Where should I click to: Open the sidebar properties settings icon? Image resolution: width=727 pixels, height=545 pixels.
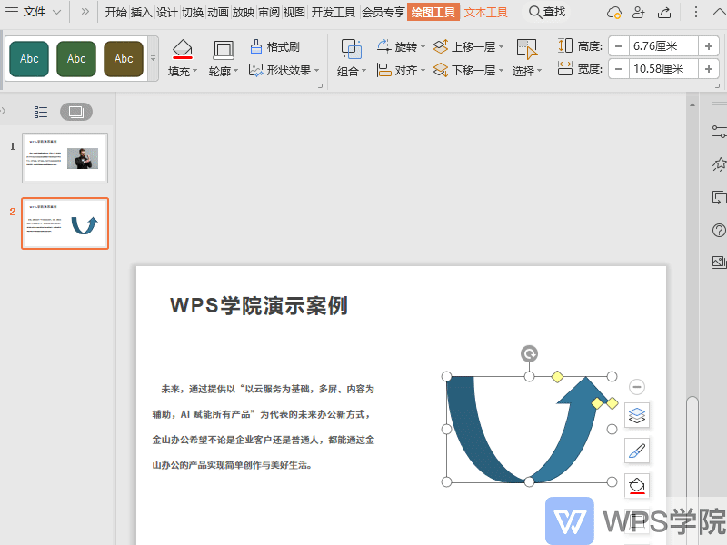pyautogui.click(x=719, y=131)
